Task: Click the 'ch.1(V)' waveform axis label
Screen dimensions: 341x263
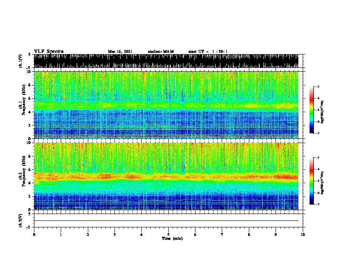Action: point(20,61)
